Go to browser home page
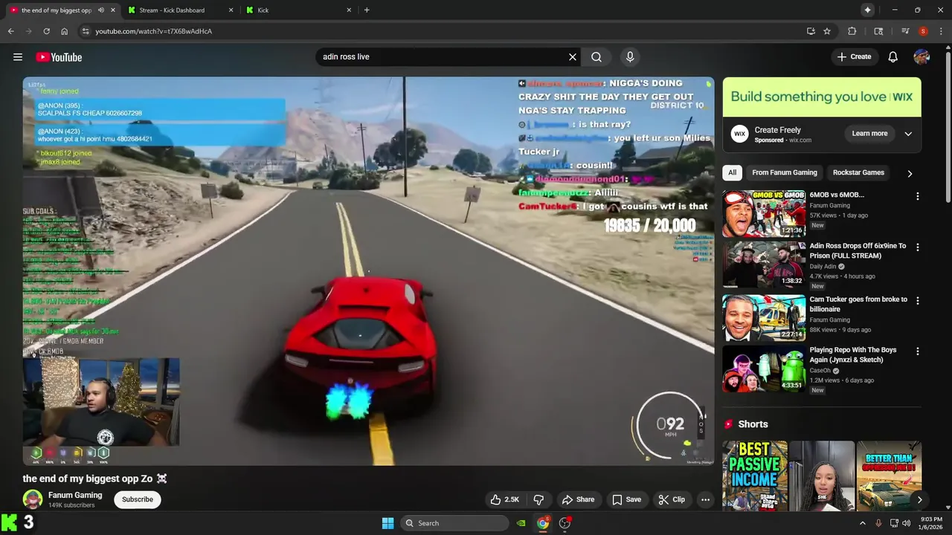 pos(64,31)
